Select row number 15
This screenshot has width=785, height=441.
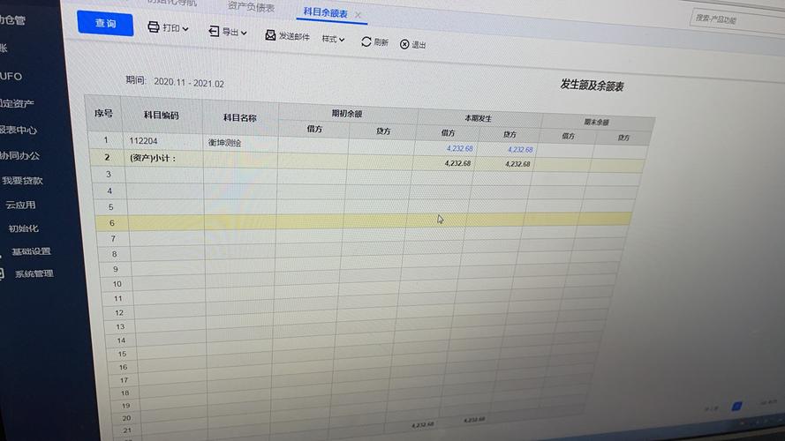coord(122,354)
